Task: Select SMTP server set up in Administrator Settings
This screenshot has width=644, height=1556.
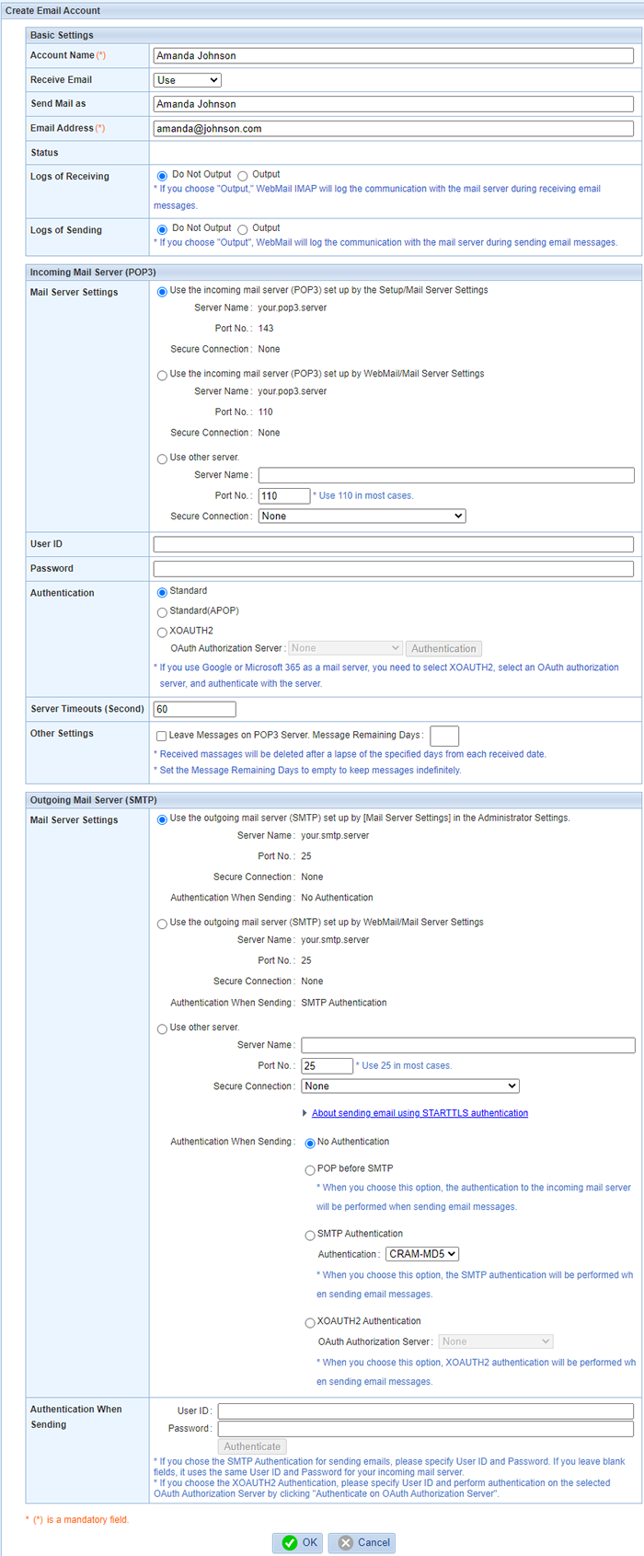Action: [163, 819]
